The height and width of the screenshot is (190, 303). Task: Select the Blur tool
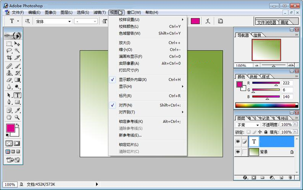9,87
